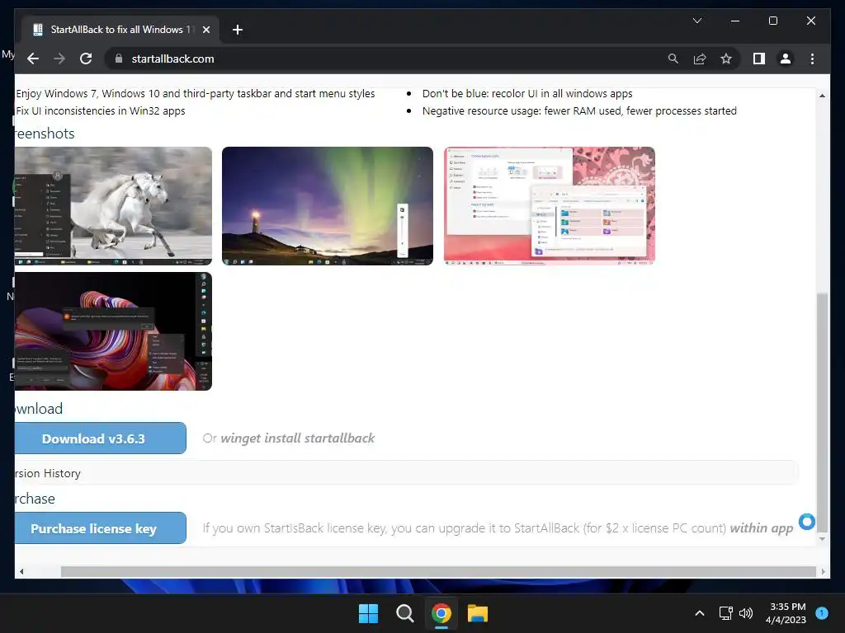The image size is (845, 633).
Task: Click 'within app' italic text
Action: (761, 528)
